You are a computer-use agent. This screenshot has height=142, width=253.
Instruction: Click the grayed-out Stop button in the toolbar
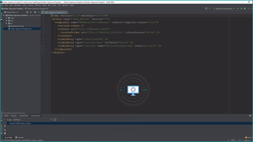[249, 8]
